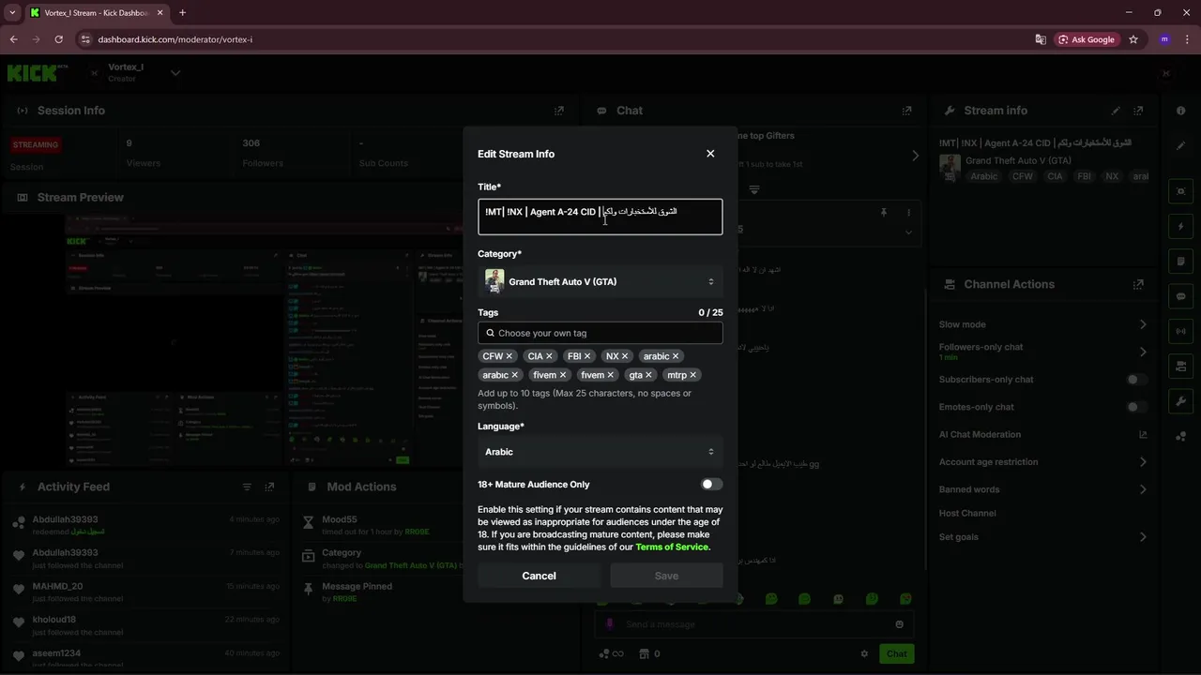Click the Arabic tag in Stream info panel
The image size is (1201, 675).
click(x=984, y=176)
